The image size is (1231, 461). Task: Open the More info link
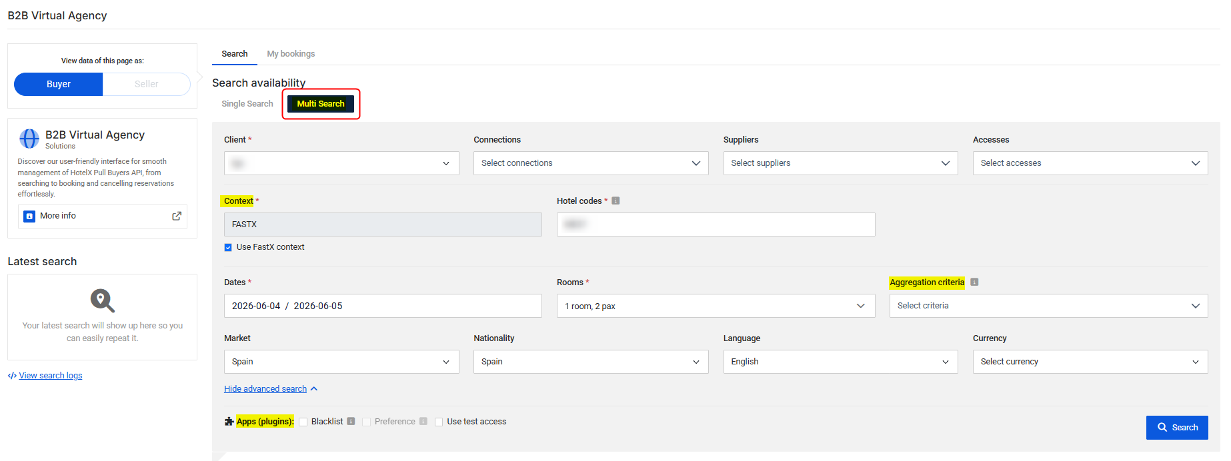click(103, 216)
